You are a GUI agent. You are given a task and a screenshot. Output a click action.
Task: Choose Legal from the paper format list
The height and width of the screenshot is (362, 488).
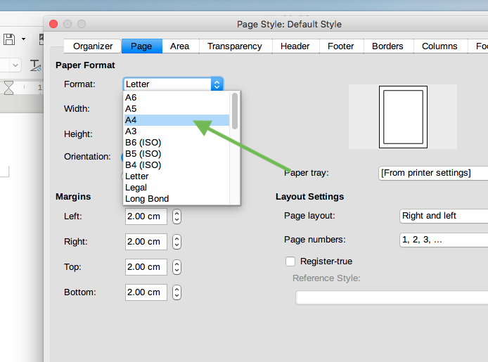pos(176,188)
